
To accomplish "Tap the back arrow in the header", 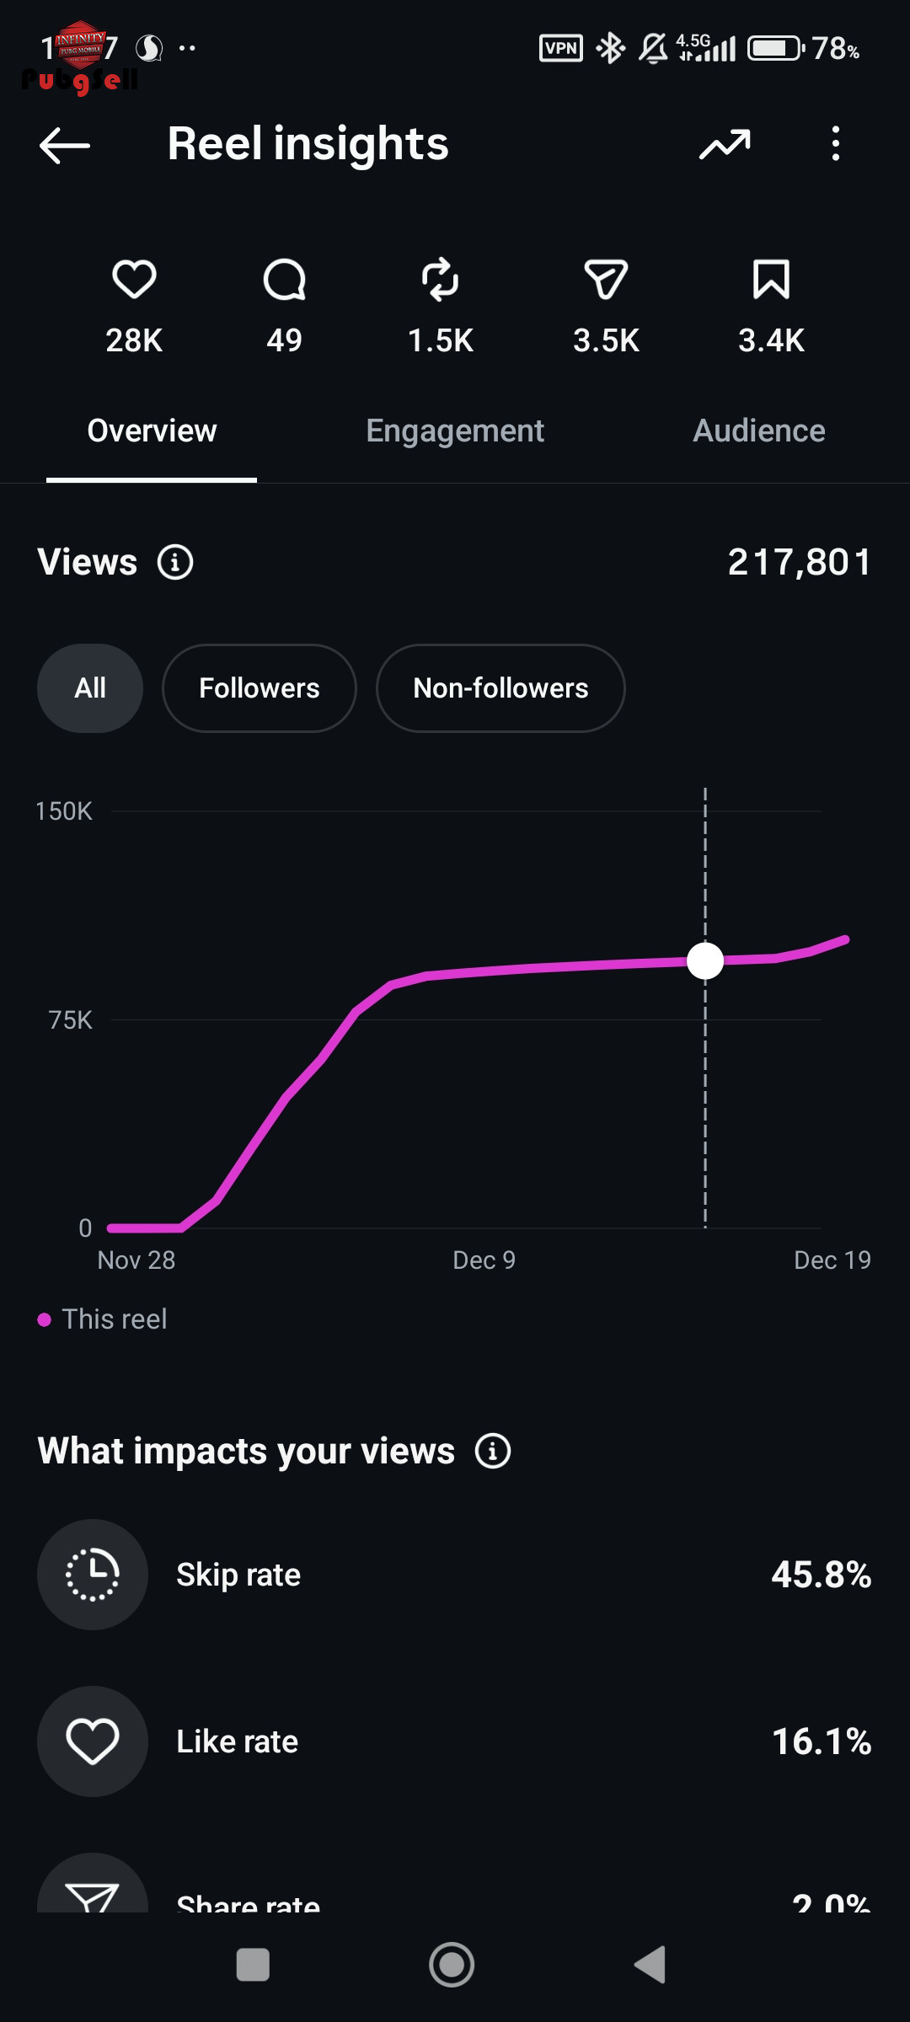I will click(x=65, y=145).
